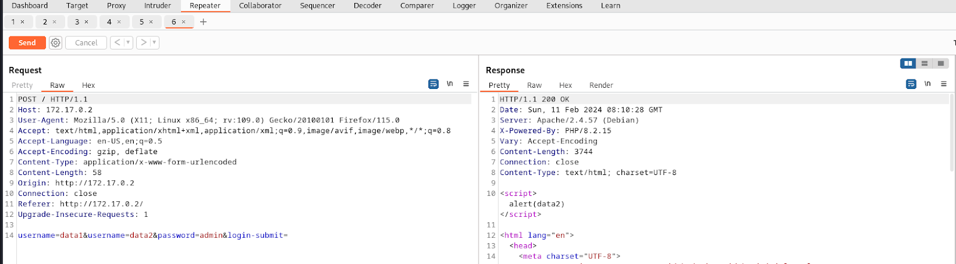Click the Send button
956x264 pixels.
click(27, 43)
